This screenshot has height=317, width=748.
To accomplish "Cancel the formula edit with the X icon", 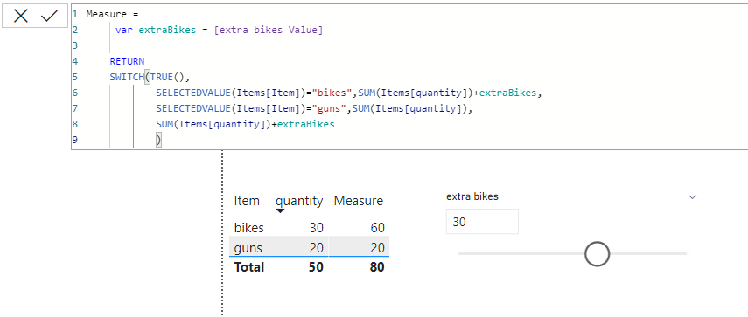I will tap(21, 17).
